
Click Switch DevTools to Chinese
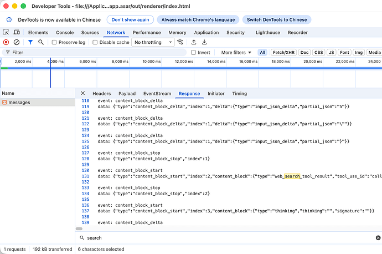tap(277, 20)
